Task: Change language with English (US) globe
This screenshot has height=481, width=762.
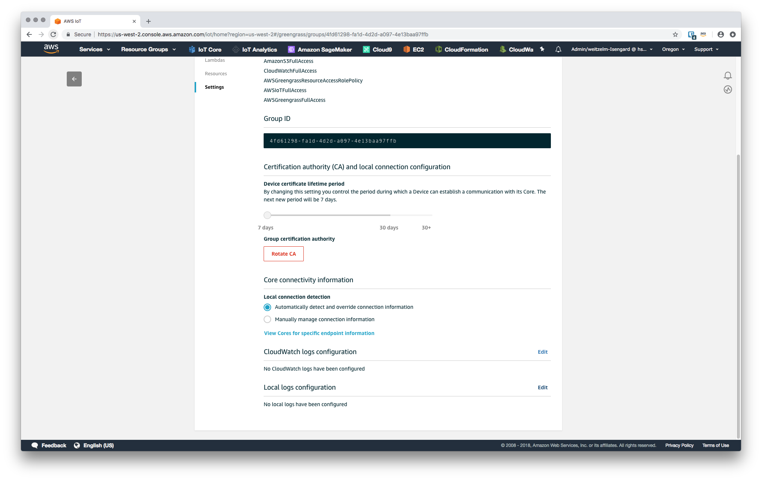Action: coord(94,445)
